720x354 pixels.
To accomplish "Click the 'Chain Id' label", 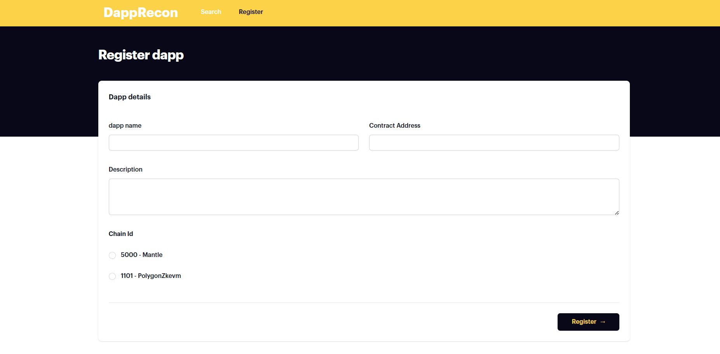I will pyautogui.click(x=121, y=234).
